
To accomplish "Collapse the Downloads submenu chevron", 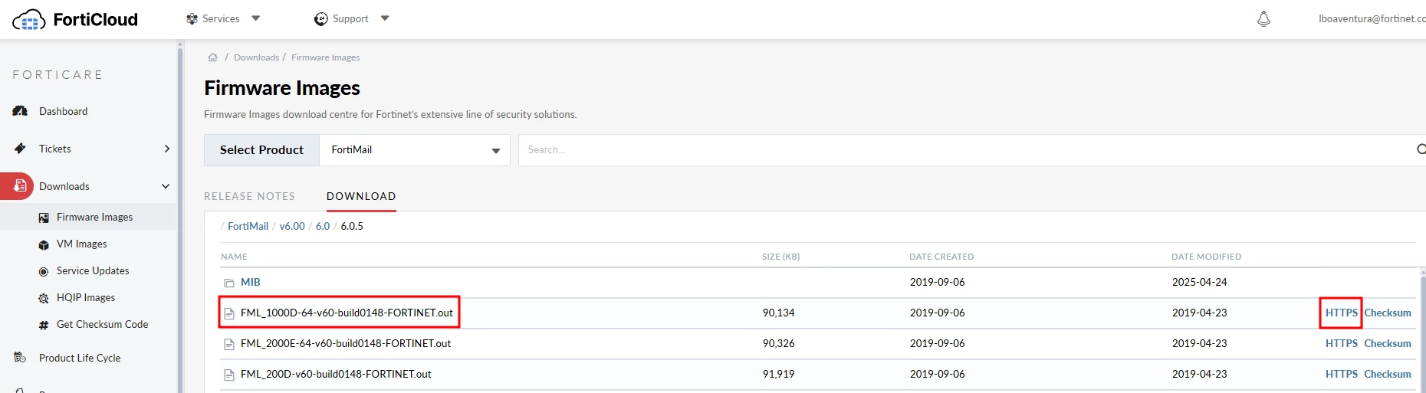I will click(166, 186).
